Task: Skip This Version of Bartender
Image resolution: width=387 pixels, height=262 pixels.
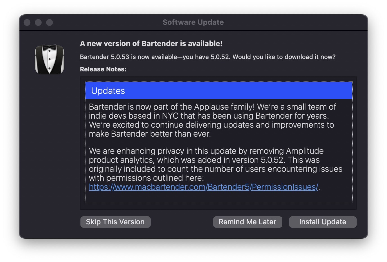Action: coord(115,222)
